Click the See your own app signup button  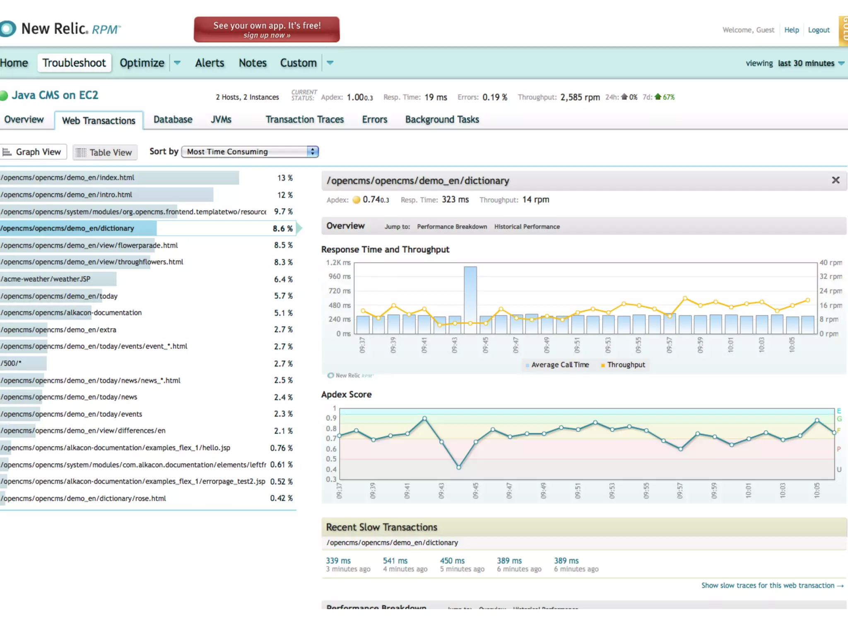(x=267, y=29)
